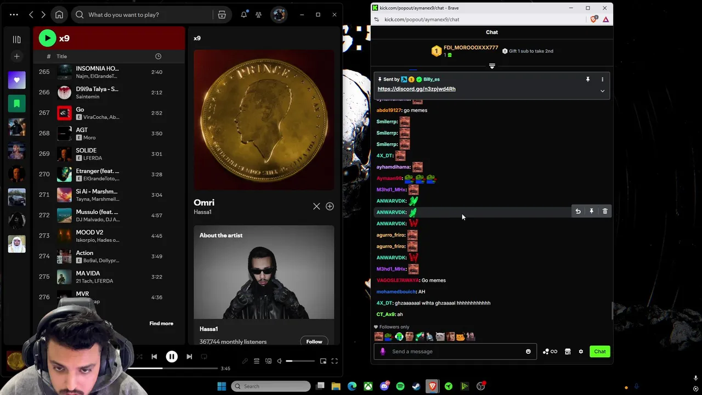Image resolution: width=702 pixels, height=395 pixels.
Task: Pause the current Spotify track
Action: 172,357
